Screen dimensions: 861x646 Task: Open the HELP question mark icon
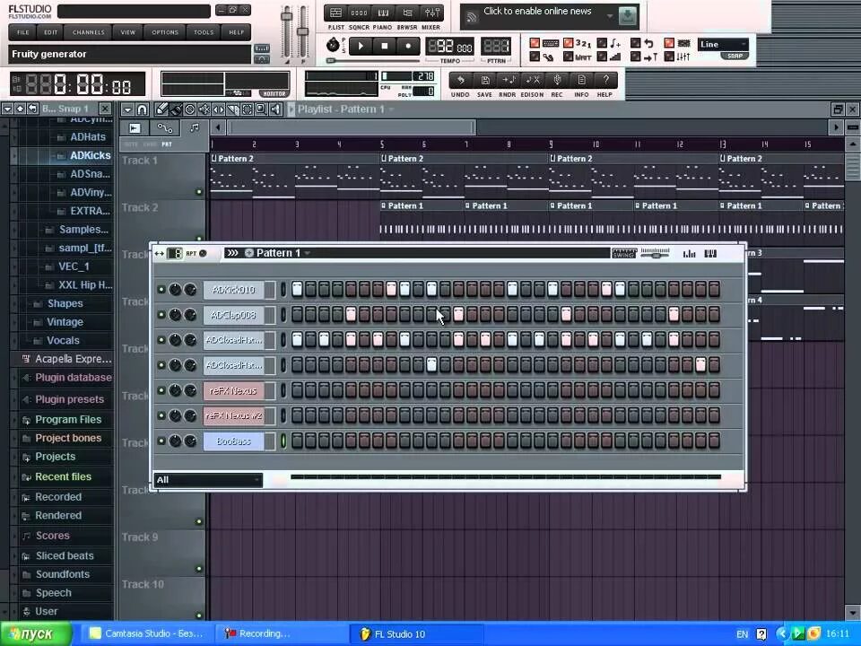[x=605, y=80]
